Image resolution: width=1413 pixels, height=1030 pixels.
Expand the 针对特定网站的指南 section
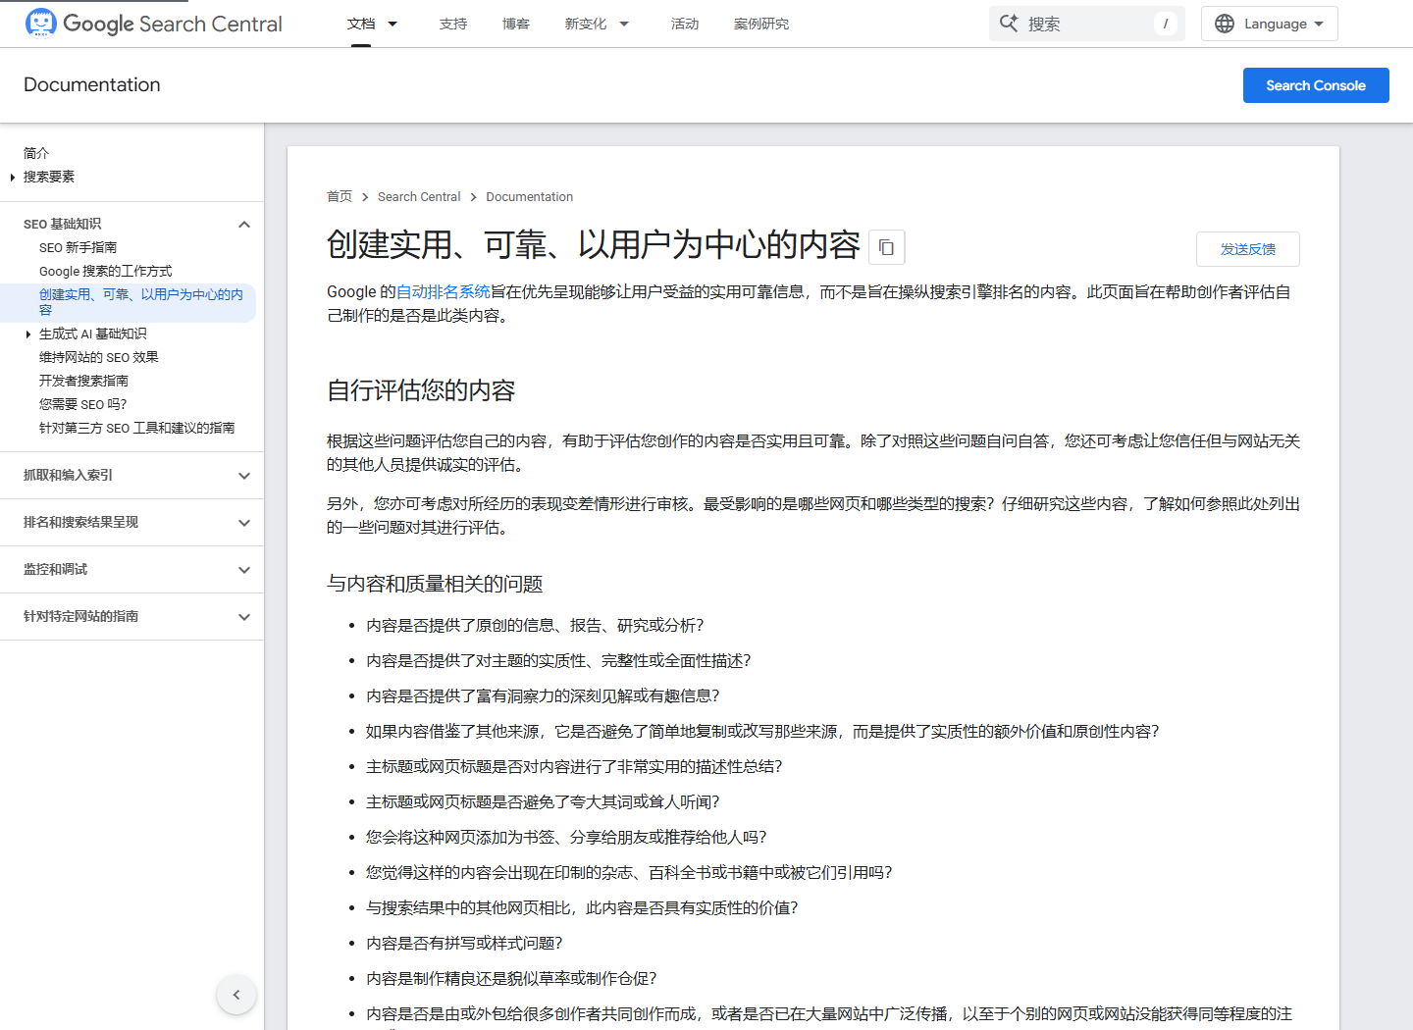tap(244, 617)
